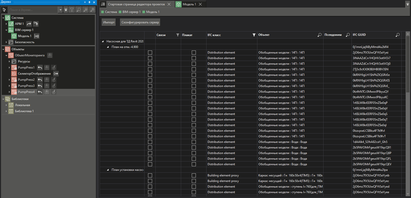Expand the Безопасность folder node
411x198 pixels.
pos(6,42)
